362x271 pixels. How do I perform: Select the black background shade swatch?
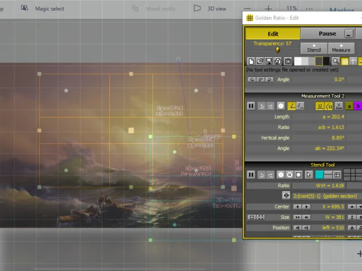click(x=326, y=61)
